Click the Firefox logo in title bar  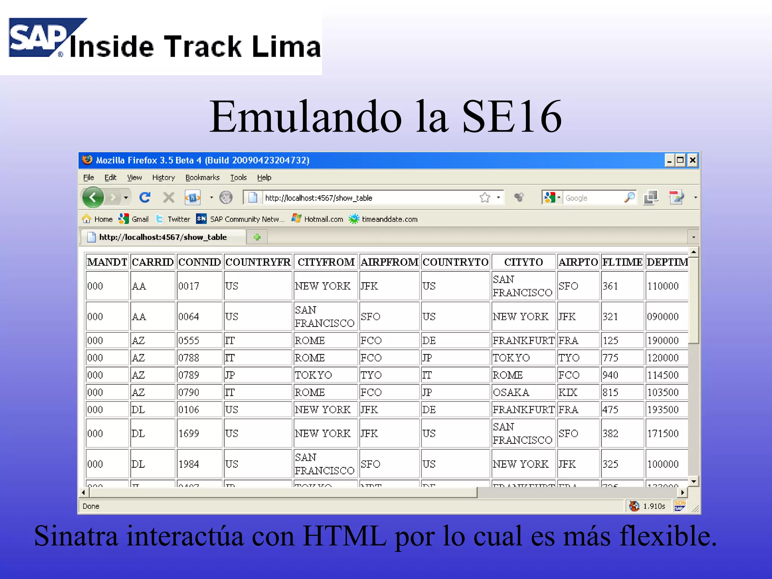tap(87, 160)
